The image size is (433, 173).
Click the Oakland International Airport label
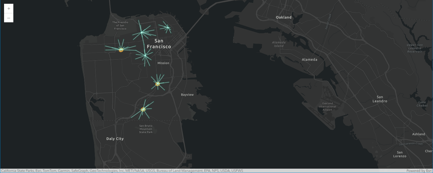coord(327,107)
